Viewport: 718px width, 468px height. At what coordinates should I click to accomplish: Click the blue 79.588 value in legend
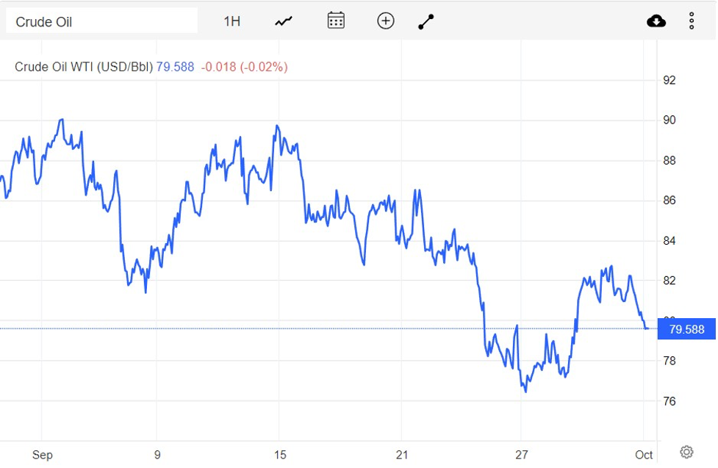(x=175, y=67)
